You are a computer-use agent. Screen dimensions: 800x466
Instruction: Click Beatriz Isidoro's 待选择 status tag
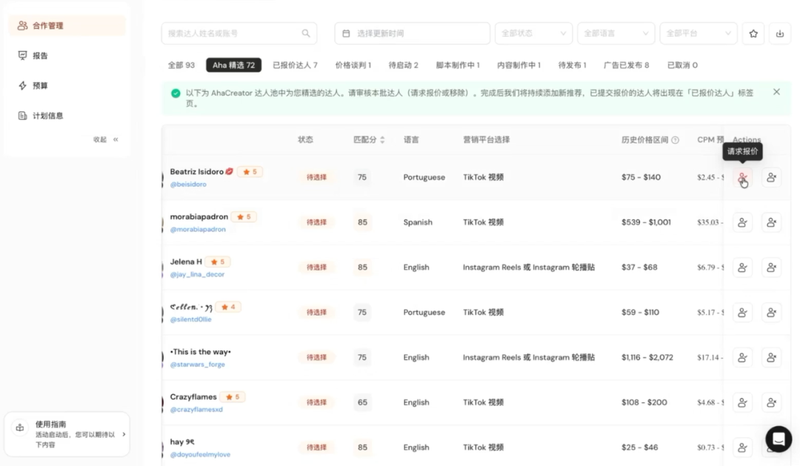(316, 177)
